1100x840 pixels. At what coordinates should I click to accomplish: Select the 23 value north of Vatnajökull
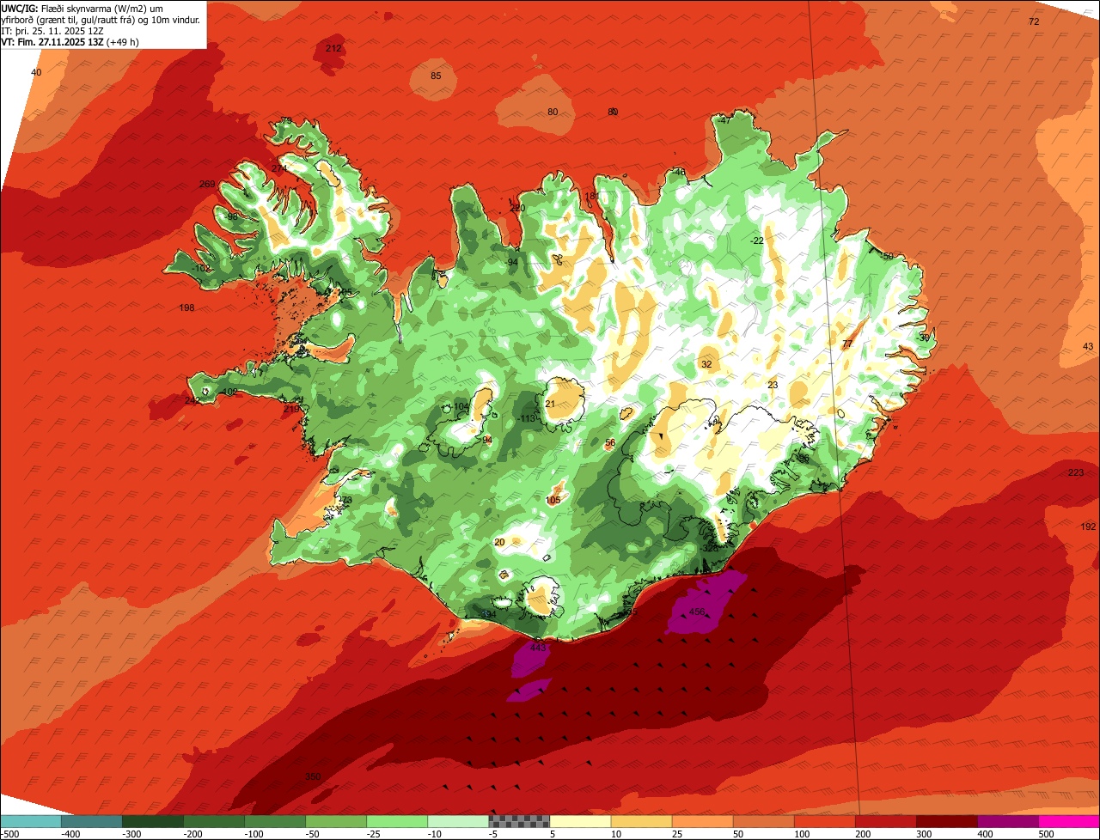tap(773, 385)
